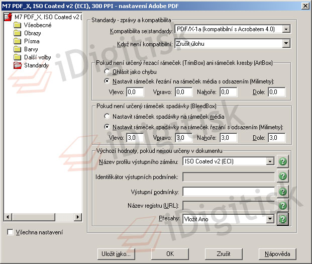The height and width of the screenshot is (264, 312).
Task: Confirm with the OK button
Action: click(170, 254)
